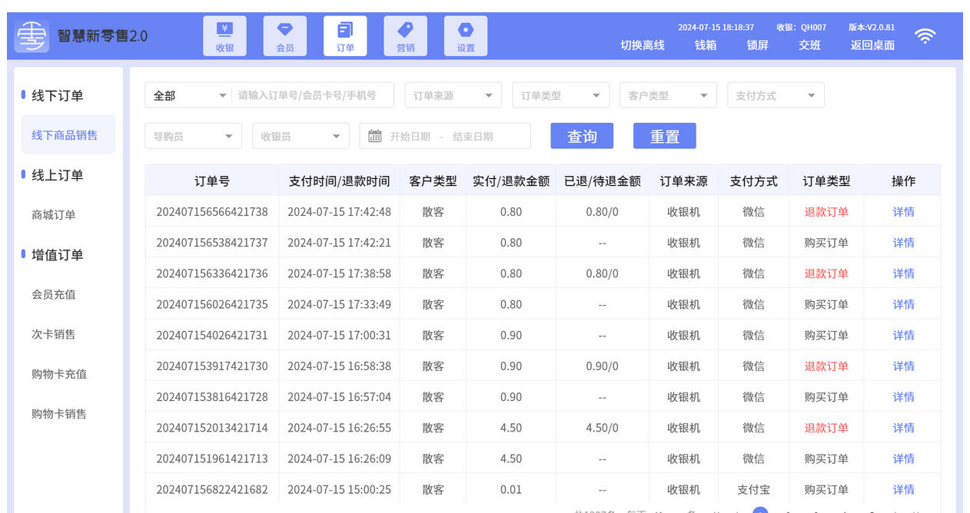Open the 客户类型 dropdown

pyautogui.click(x=669, y=95)
